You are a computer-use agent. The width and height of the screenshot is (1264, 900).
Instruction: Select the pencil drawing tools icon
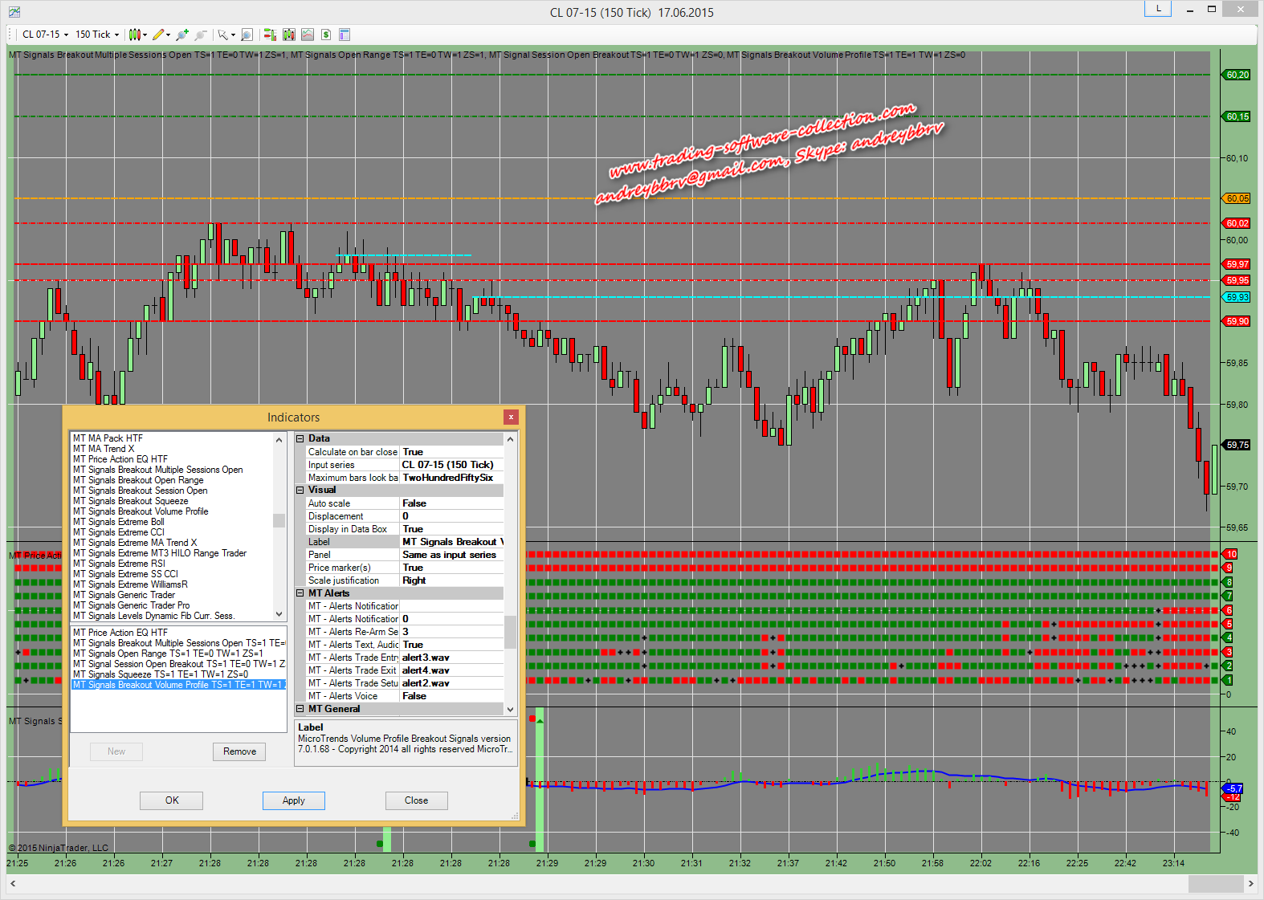click(158, 35)
